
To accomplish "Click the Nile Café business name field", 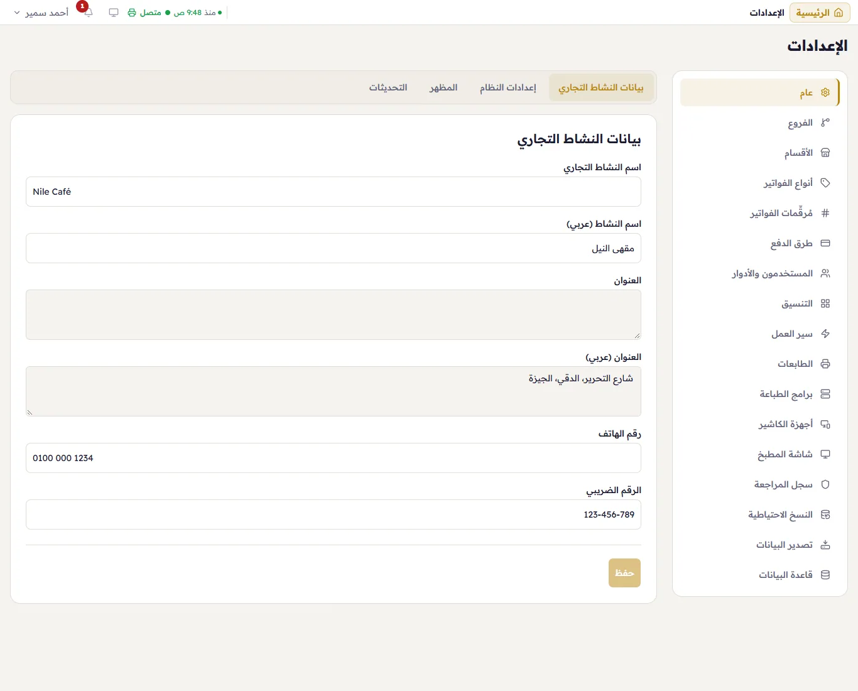I will pyautogui.click(x=334, y=192).
